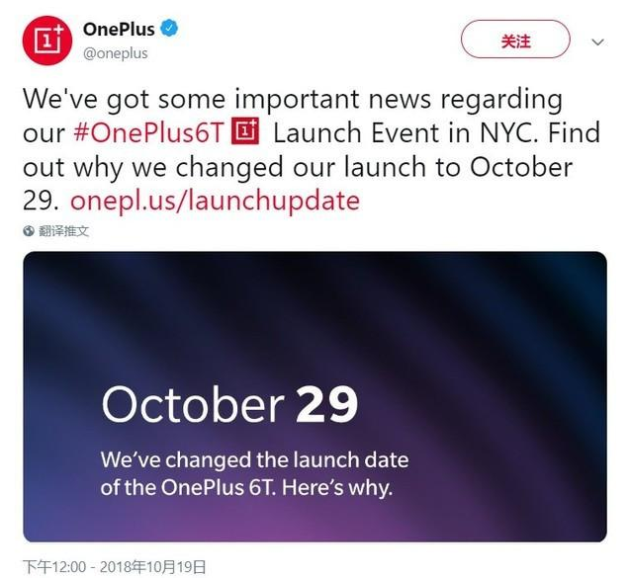Open the OnePlus profile avatar

point(47,41)
